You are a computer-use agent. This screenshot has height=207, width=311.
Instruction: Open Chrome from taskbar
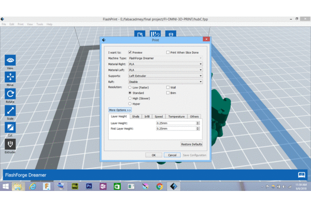pos(159,186)
